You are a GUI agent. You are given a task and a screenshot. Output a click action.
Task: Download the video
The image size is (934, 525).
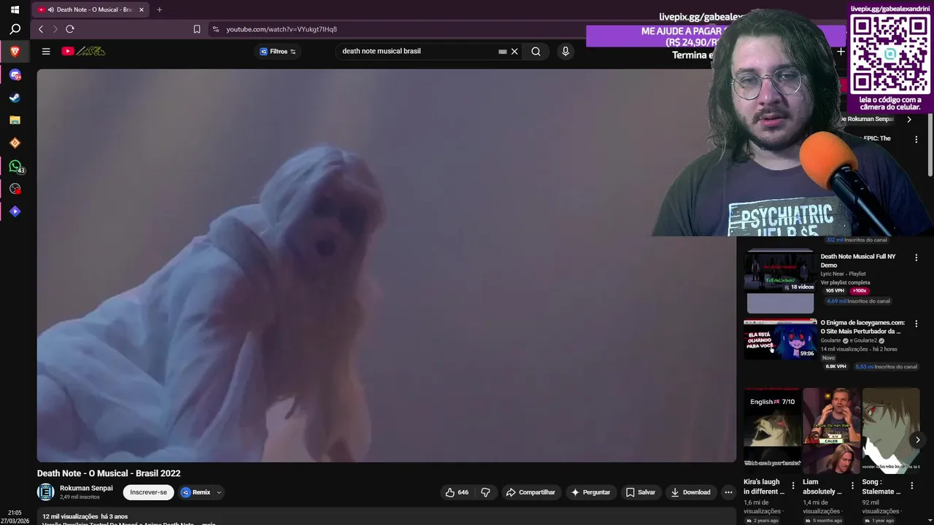pyautogui.click(x=690, y=492)
